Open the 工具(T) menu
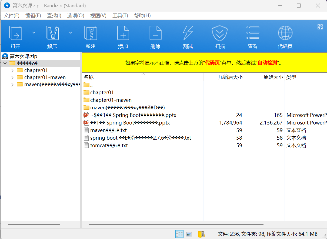Image resolution: width=327 pixels, height=239 pixels. [x=120, y=16]
